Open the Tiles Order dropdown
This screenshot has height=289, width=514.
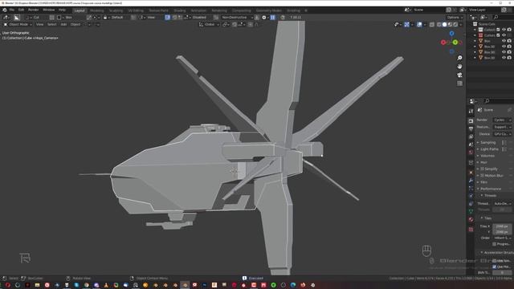[502, 238]
